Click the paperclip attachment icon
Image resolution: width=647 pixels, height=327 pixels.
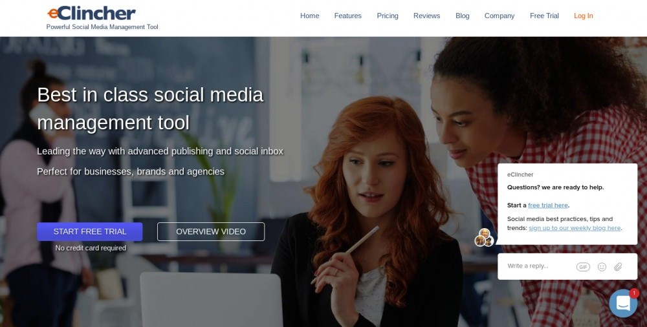click(x=618, y=267)
